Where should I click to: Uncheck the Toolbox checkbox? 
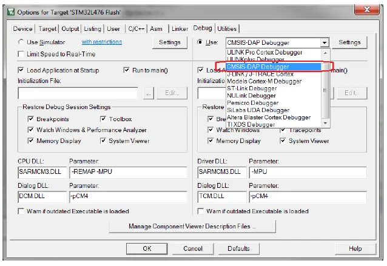coord(103,119)
